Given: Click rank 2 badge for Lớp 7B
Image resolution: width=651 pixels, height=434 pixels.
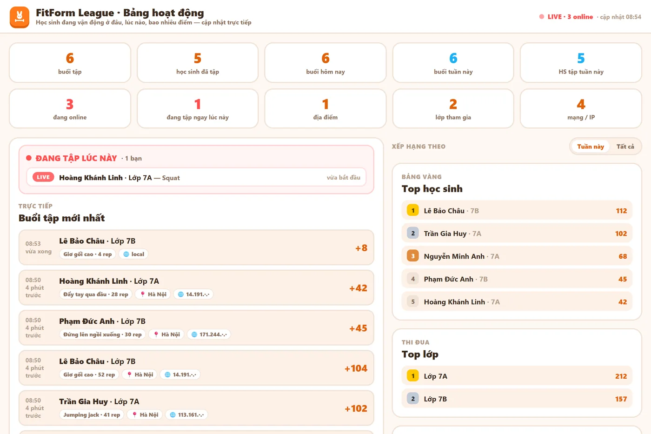Looking at the screenshot, I should (x=413, y=399).
